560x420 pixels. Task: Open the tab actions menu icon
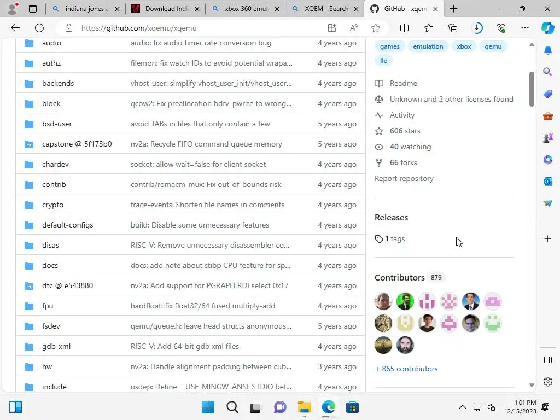tap(32, 9)
